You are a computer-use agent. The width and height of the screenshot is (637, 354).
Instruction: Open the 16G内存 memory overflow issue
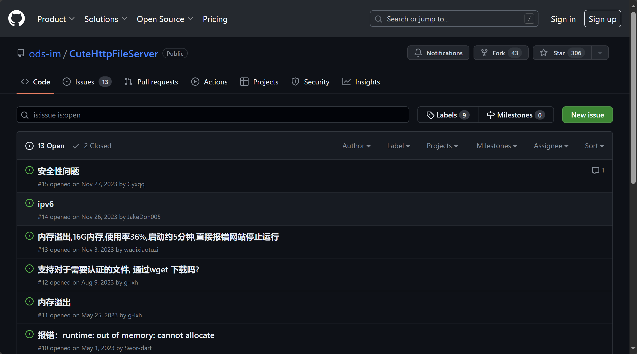[x=158, y=237]
